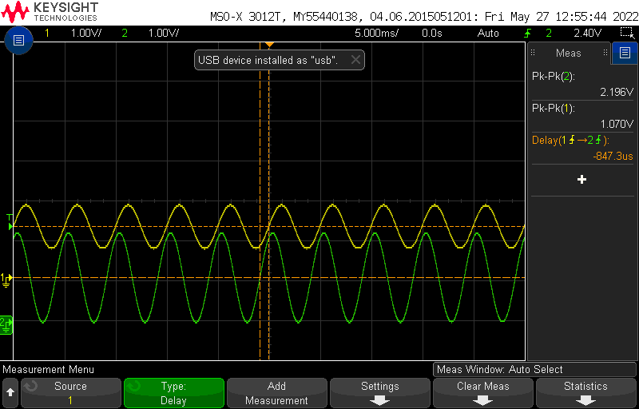Screen dimensions: 639x409
Task: Open the Source softkey selector
Action: click(x=70, y=392)
